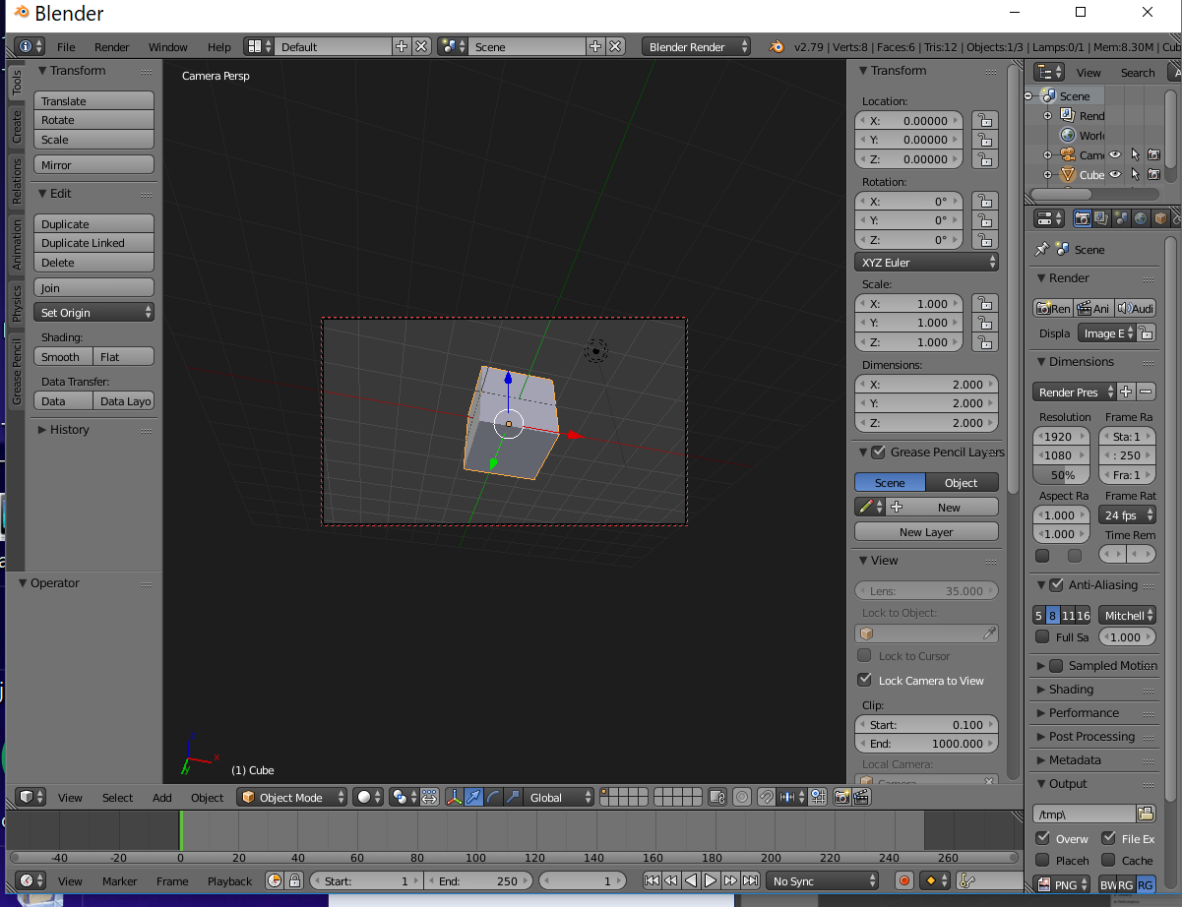Enable the Full Sample checkbox
Screen dimensions: 1182x907
click(1042, 636)
